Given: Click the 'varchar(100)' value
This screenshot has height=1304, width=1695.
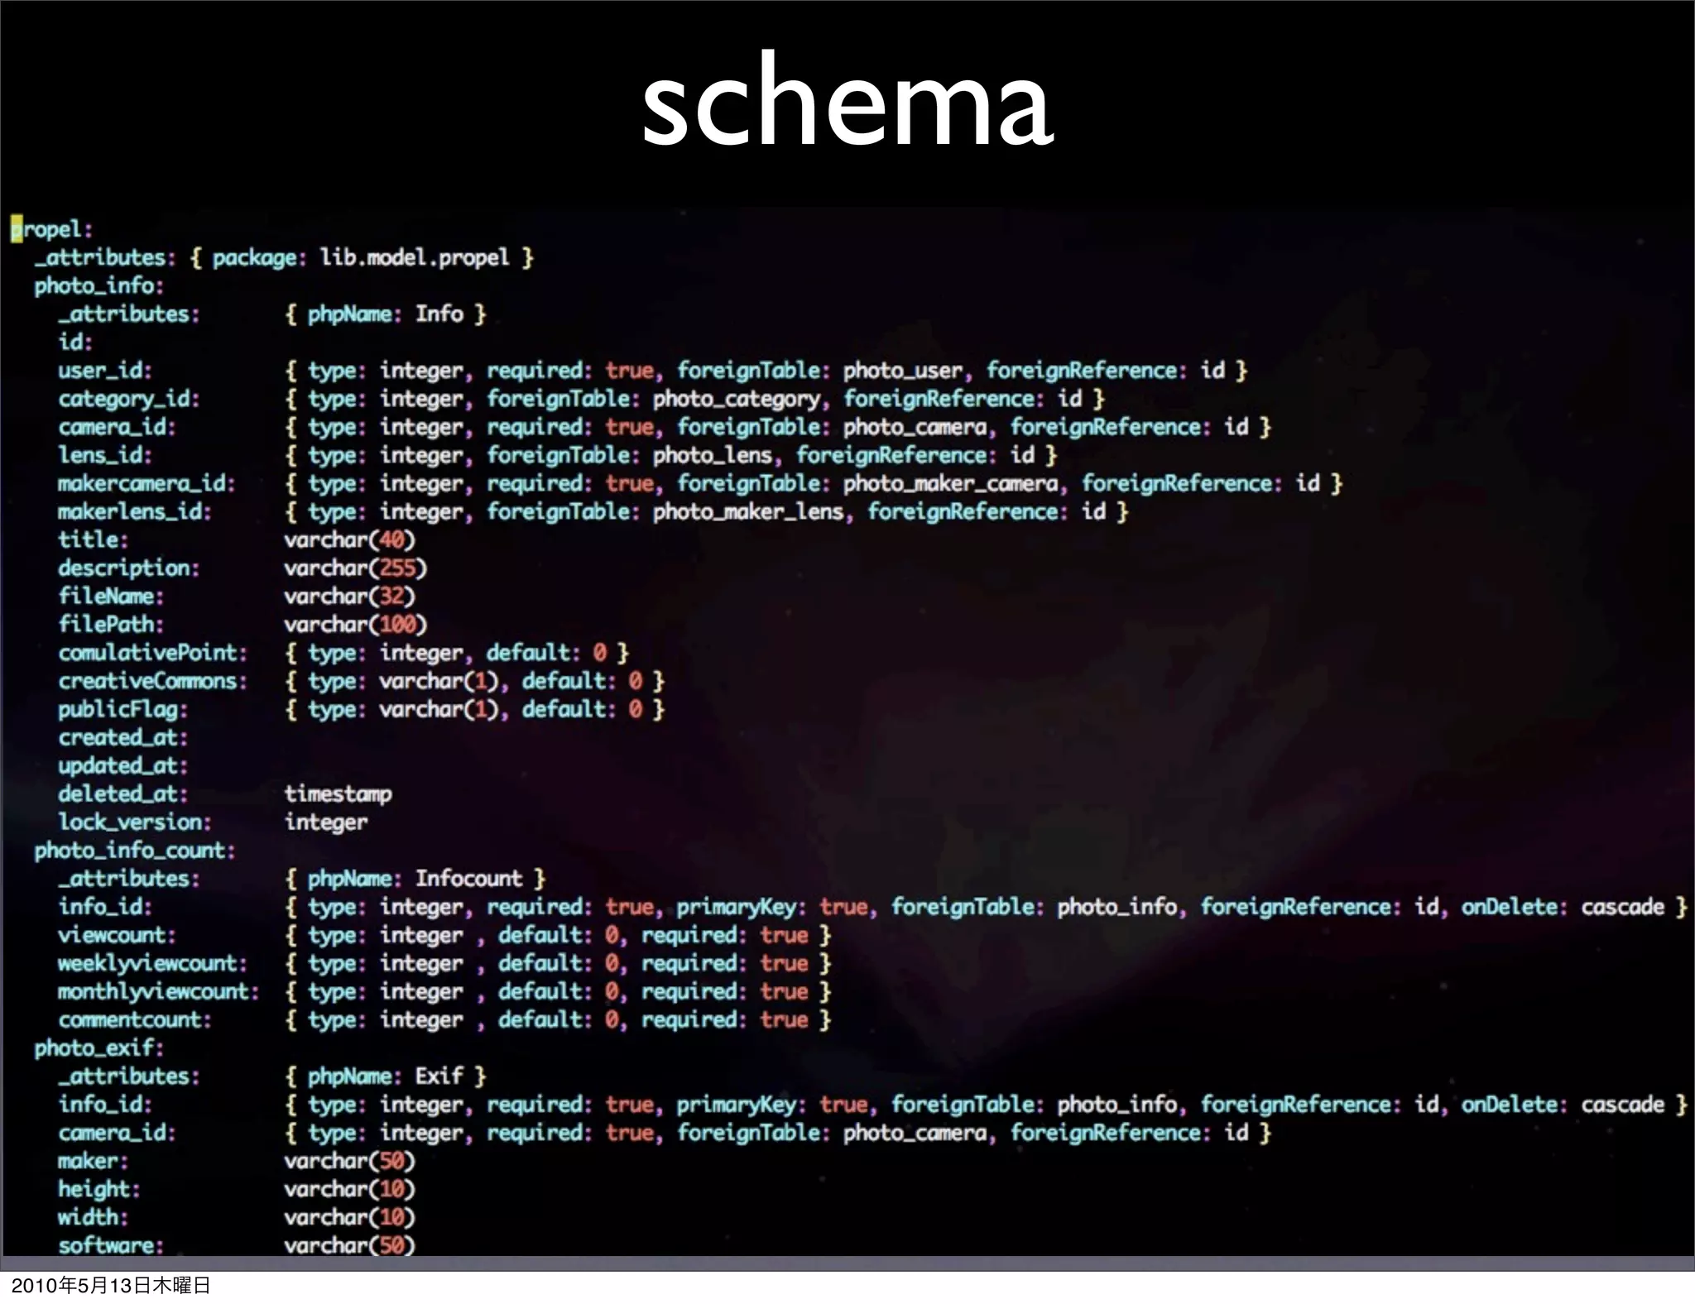Looking at the screenshot, I should [x=356, y=624].
